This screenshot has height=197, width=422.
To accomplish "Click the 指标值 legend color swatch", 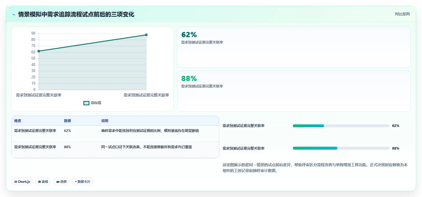I will point(86,103).
